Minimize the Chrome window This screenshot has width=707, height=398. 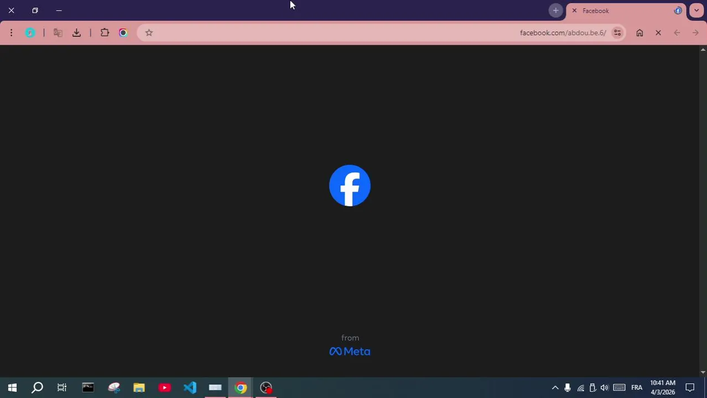pyautogui.click(x=59, y=11)
